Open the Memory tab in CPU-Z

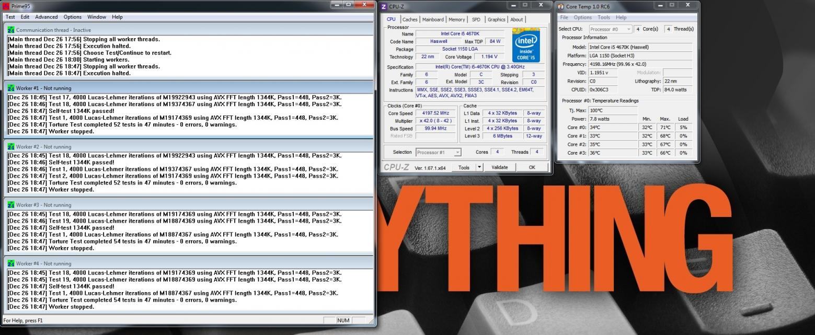(x=456, y=19)
